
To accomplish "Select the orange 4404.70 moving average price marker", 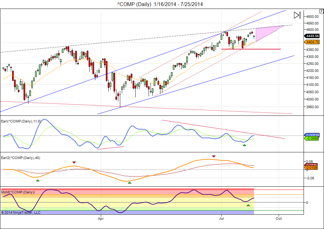I will click(x=313, y=42).
